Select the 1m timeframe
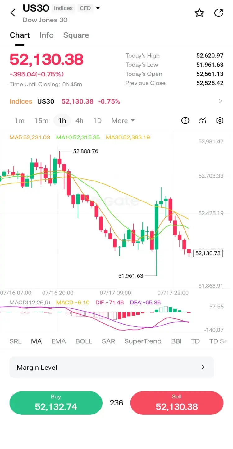The width and height of the screenshot is (233, 449). 19,121
